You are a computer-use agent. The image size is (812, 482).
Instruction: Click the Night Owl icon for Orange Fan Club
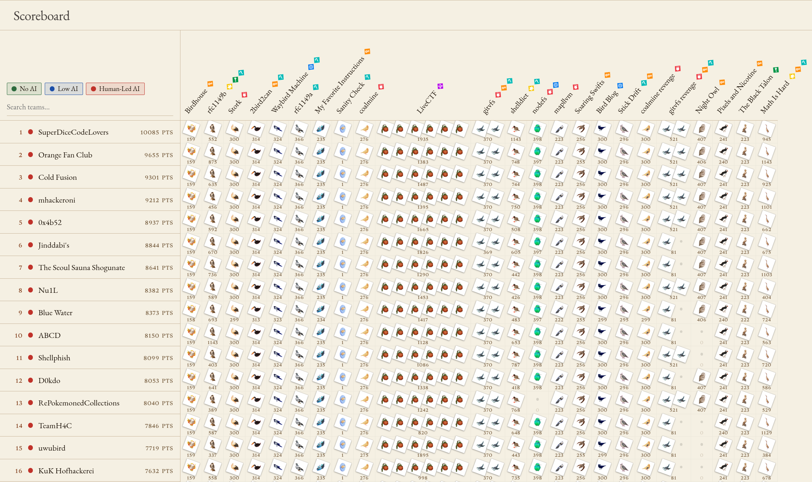pos(702,152)
